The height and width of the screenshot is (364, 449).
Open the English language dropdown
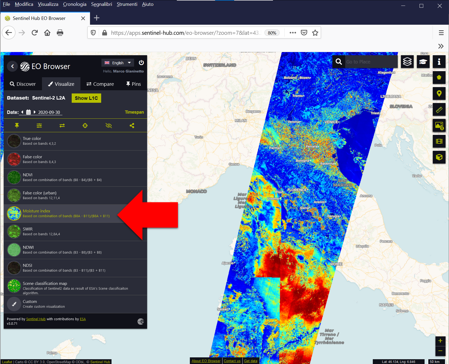point(118,63)
